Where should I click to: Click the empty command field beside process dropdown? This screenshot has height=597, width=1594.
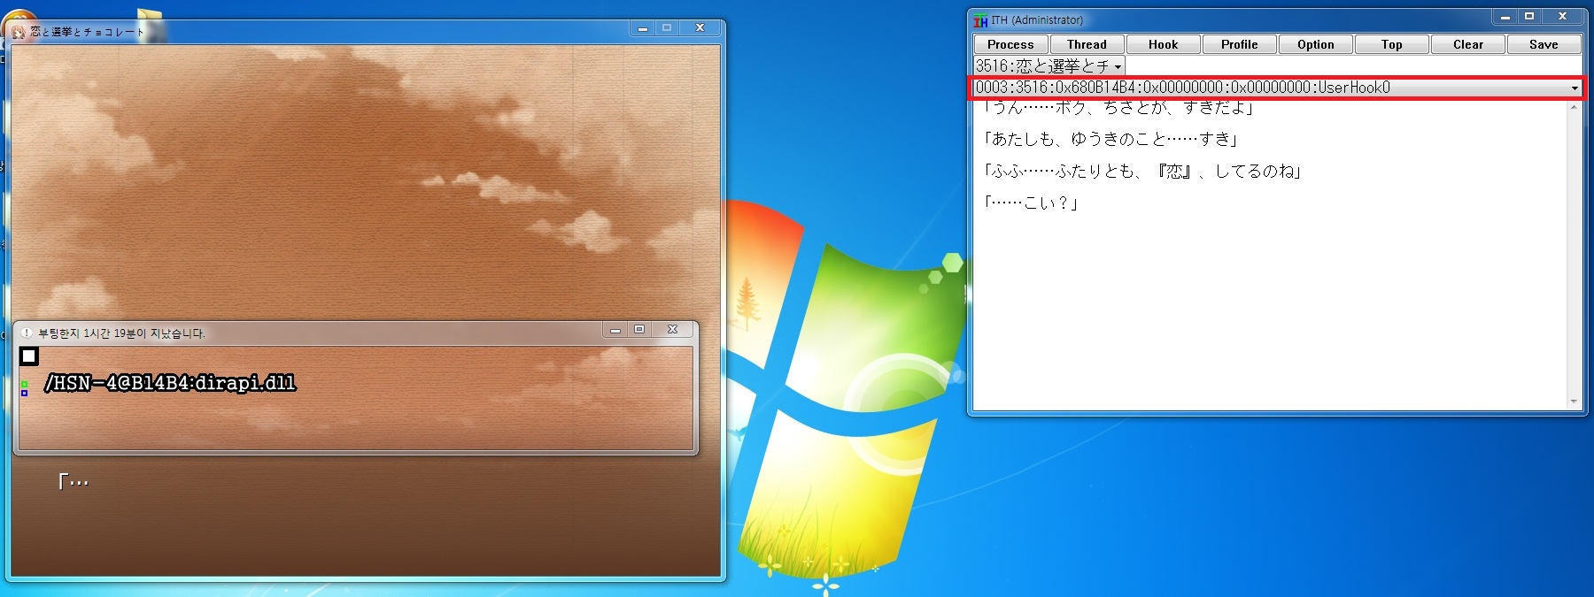[x=1352, y=66]
